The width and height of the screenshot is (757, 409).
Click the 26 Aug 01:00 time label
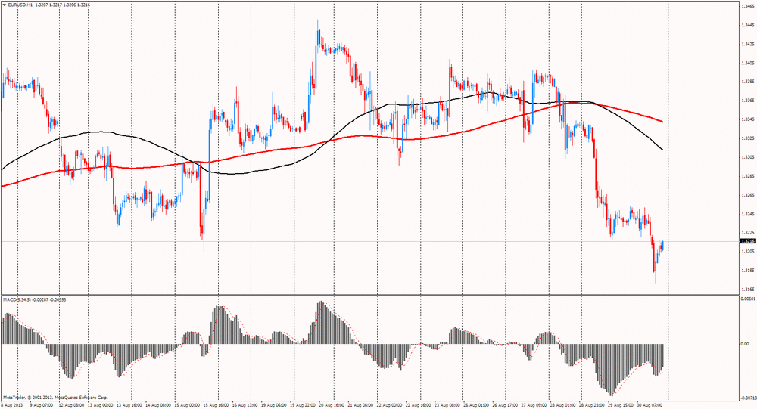[x=478, y=405]
